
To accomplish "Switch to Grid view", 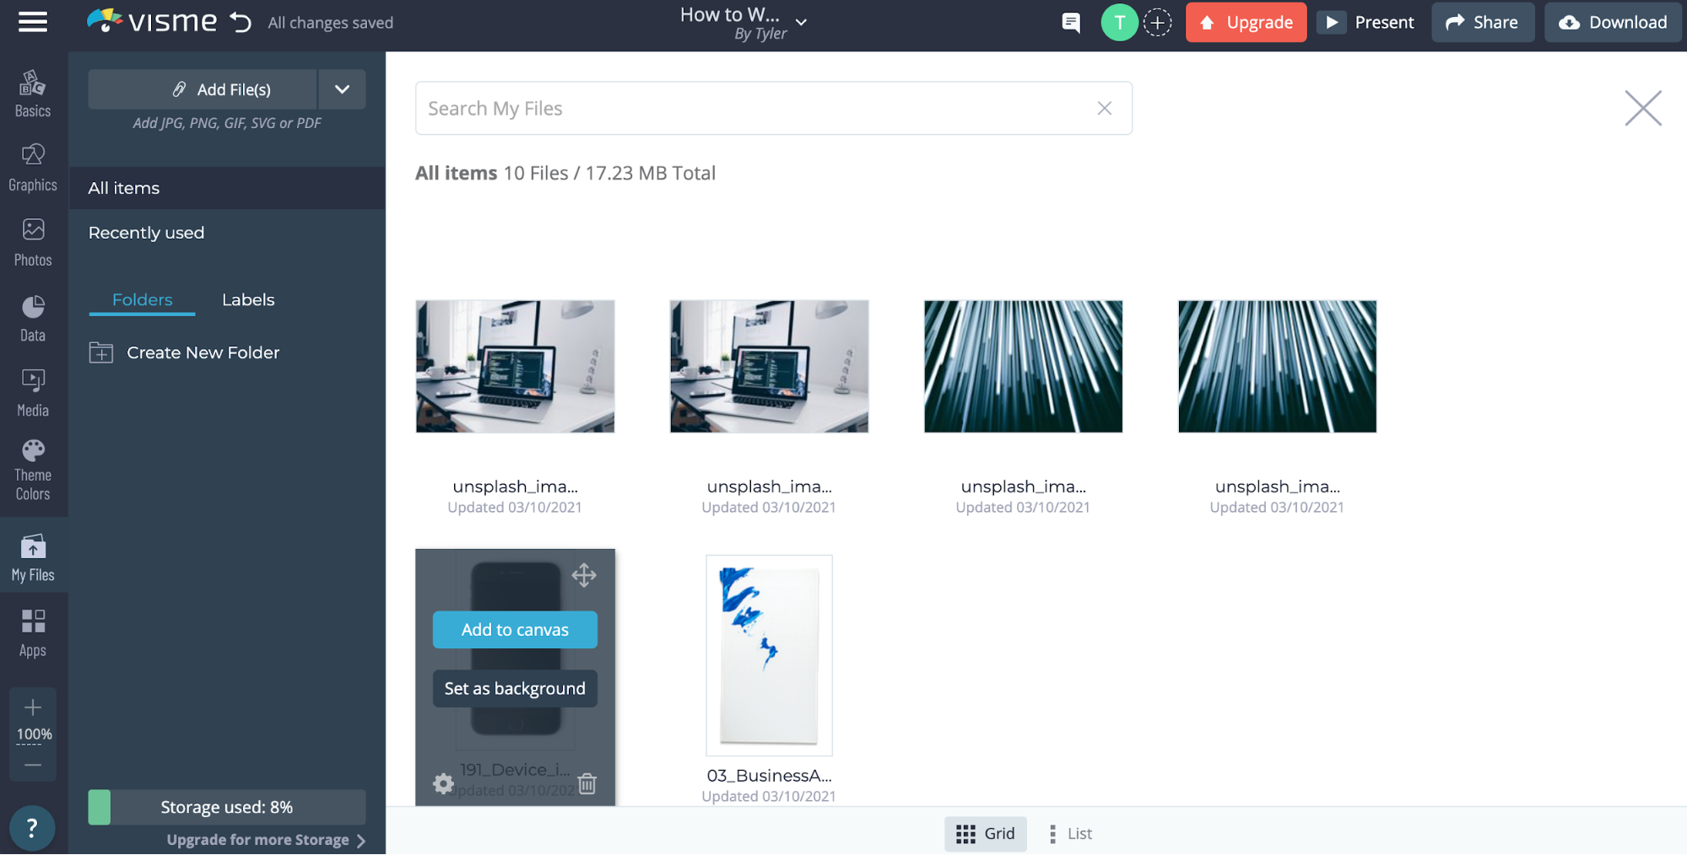I will (x=985, y=834).
